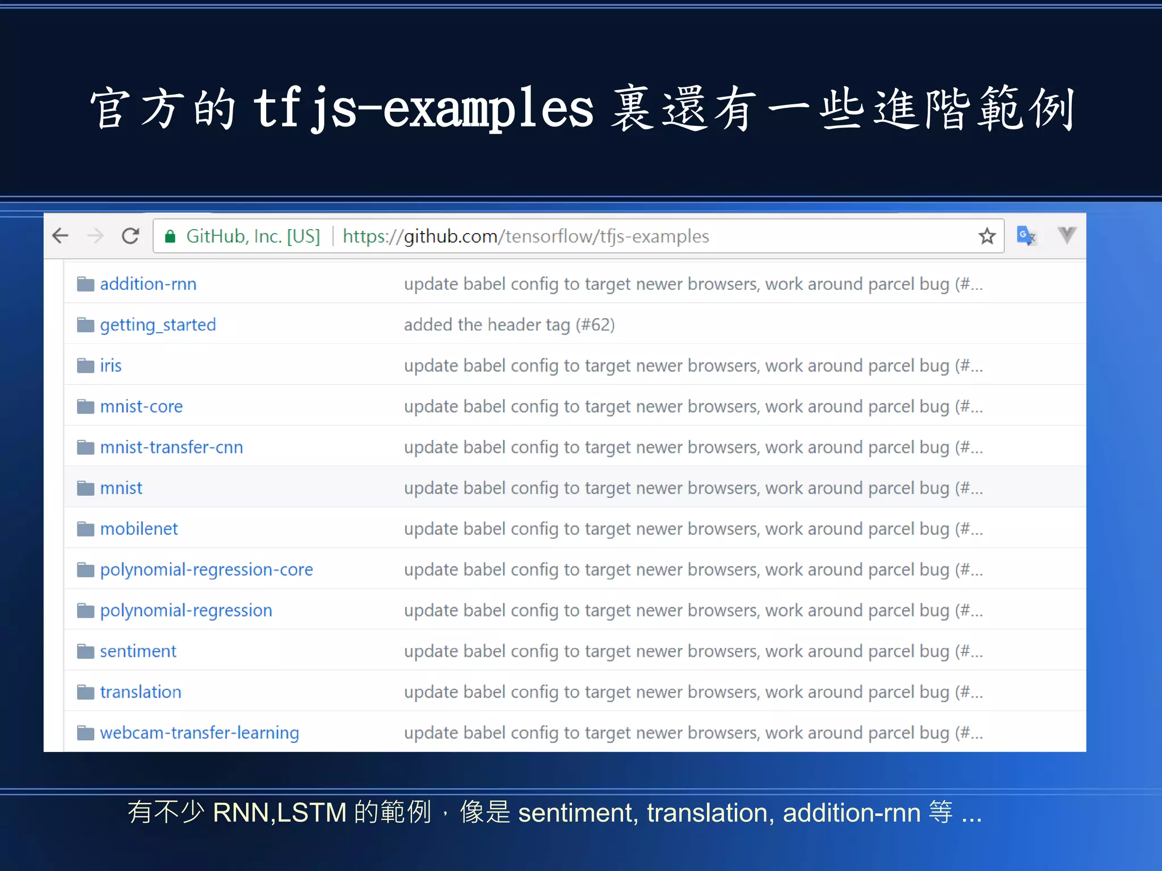1162x871 pixels.
Task: Click the address bar URL field
Action: pyautogui.click(x=579, y=236)
